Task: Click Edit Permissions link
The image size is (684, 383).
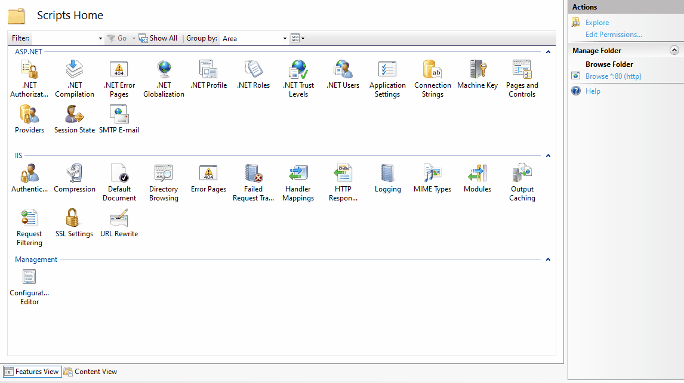Action: click(614, 35)
